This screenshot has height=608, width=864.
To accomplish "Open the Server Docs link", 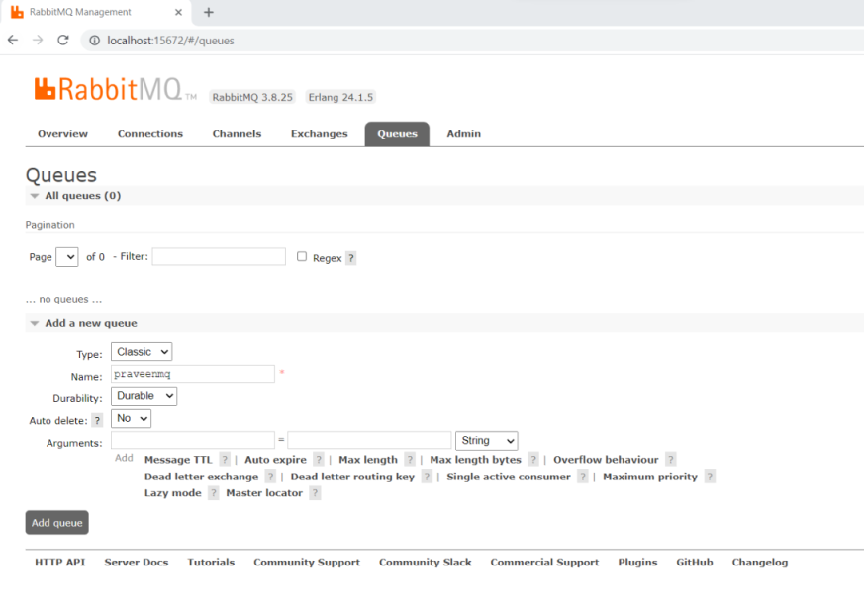I will (137, 562).
